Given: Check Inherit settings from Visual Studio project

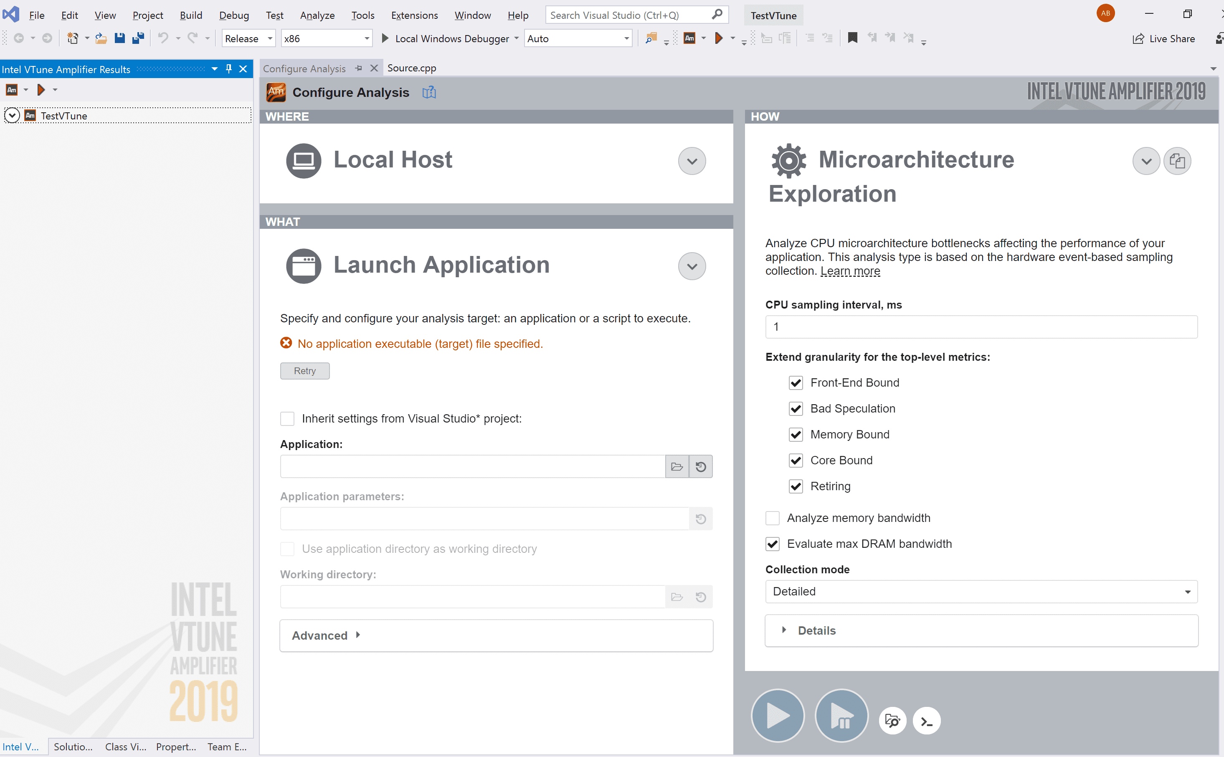Looking at the screenshot, I should coord(287,418).
